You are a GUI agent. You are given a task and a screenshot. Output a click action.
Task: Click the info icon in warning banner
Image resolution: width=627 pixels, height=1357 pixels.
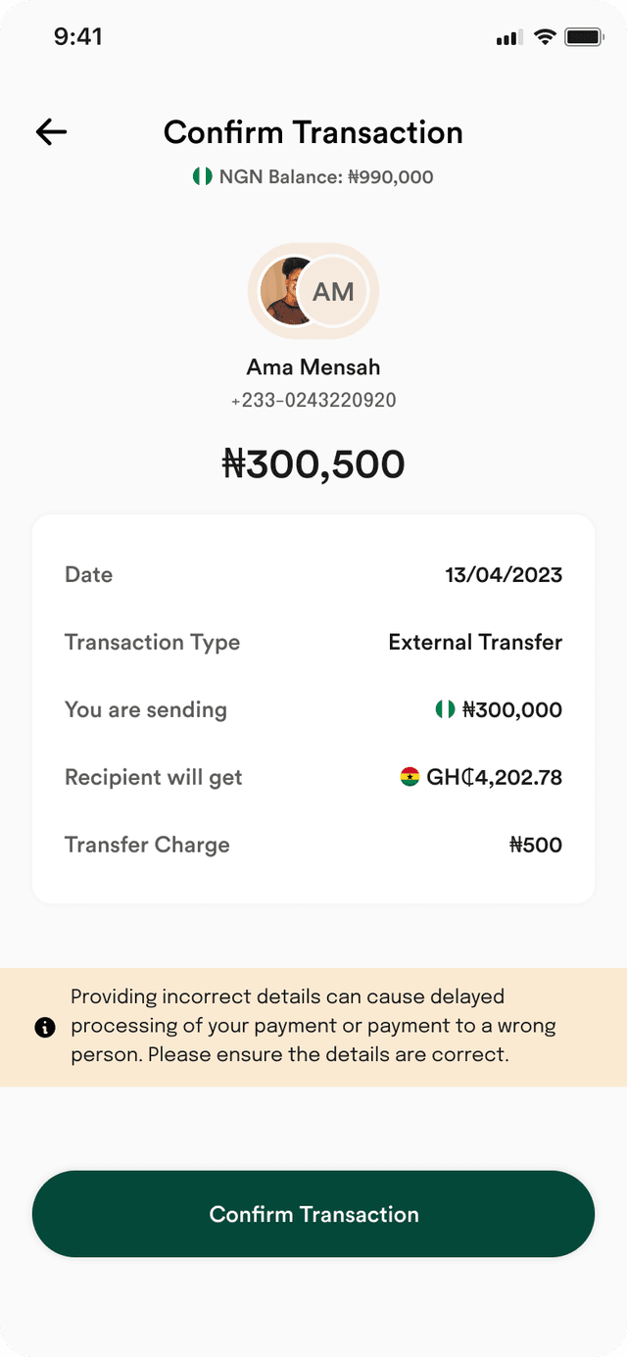45,1028
